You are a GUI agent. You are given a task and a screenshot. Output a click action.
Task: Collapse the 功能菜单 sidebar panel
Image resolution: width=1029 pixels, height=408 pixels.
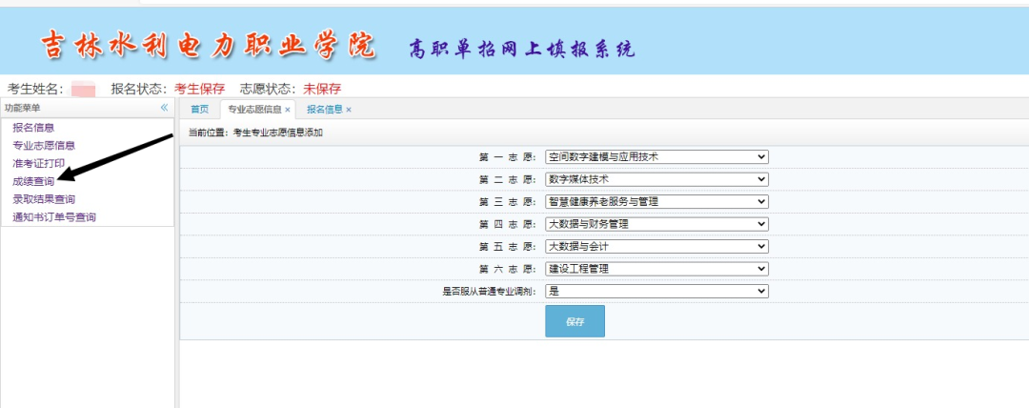click(x=164, y=109)
